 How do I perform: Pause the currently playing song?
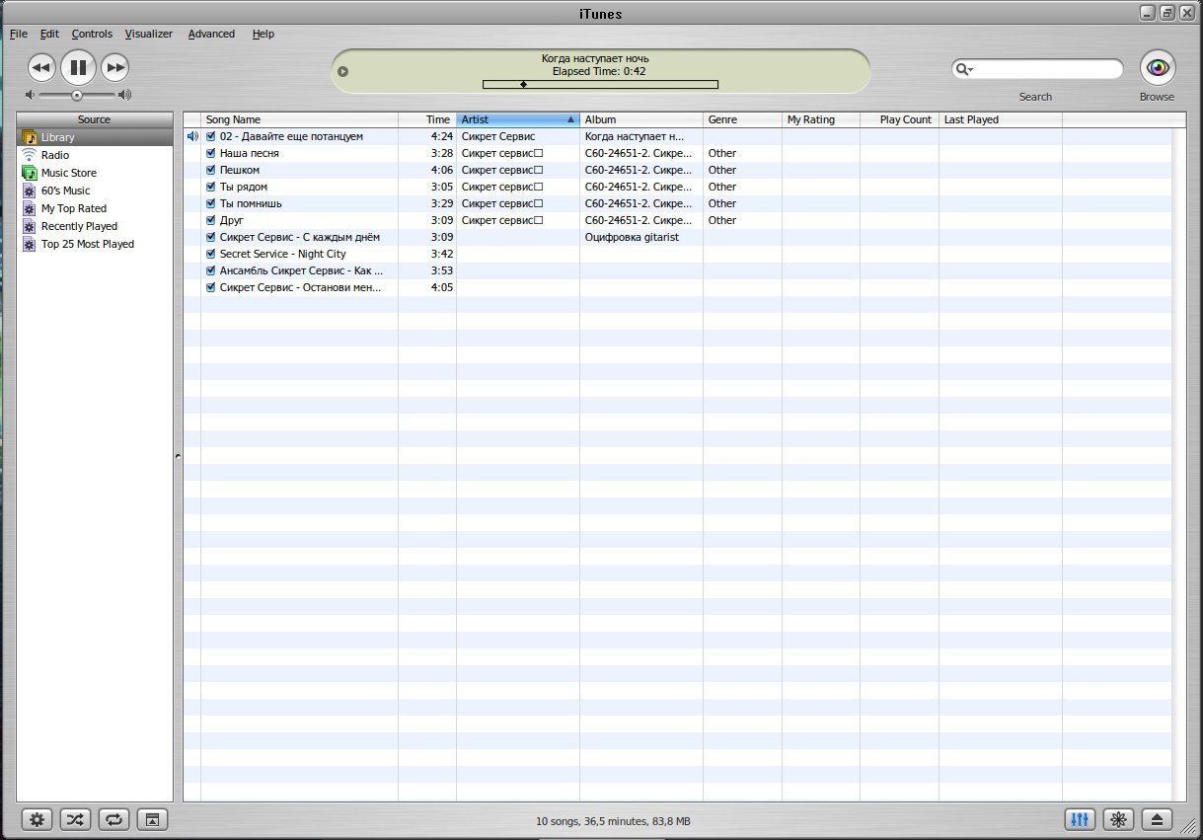pos(78,67)
